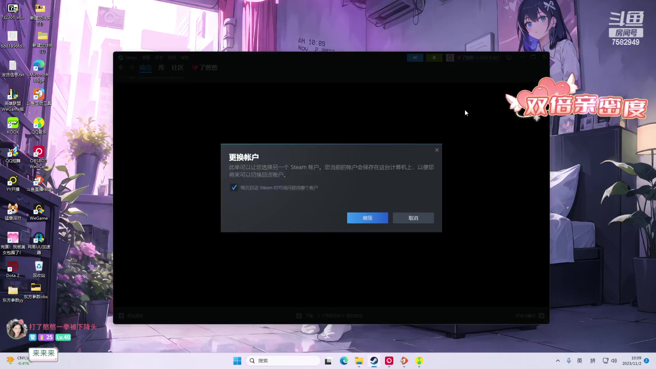Open File Explorer from taskbar

click(x=359, y=361)
